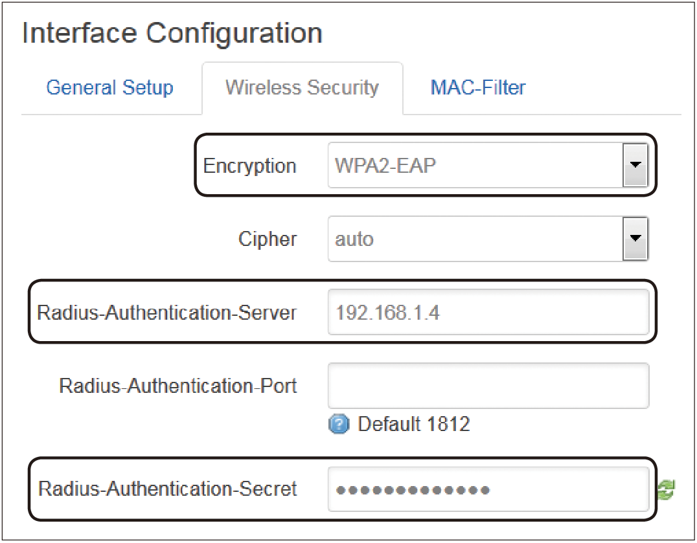Image resolution: width=697 pixels, height=543 pixels.
Task: Click the Radius-Authentication-Server label
Action: 166,313
